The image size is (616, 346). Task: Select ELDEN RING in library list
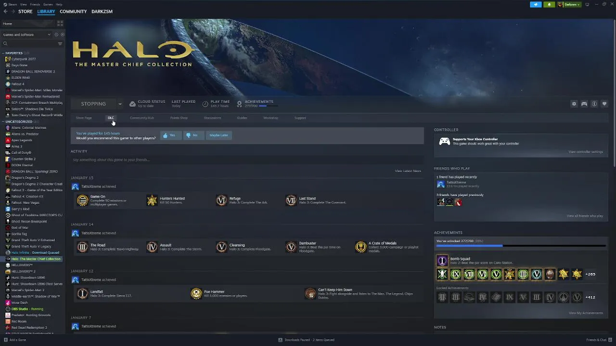(20, 77)
